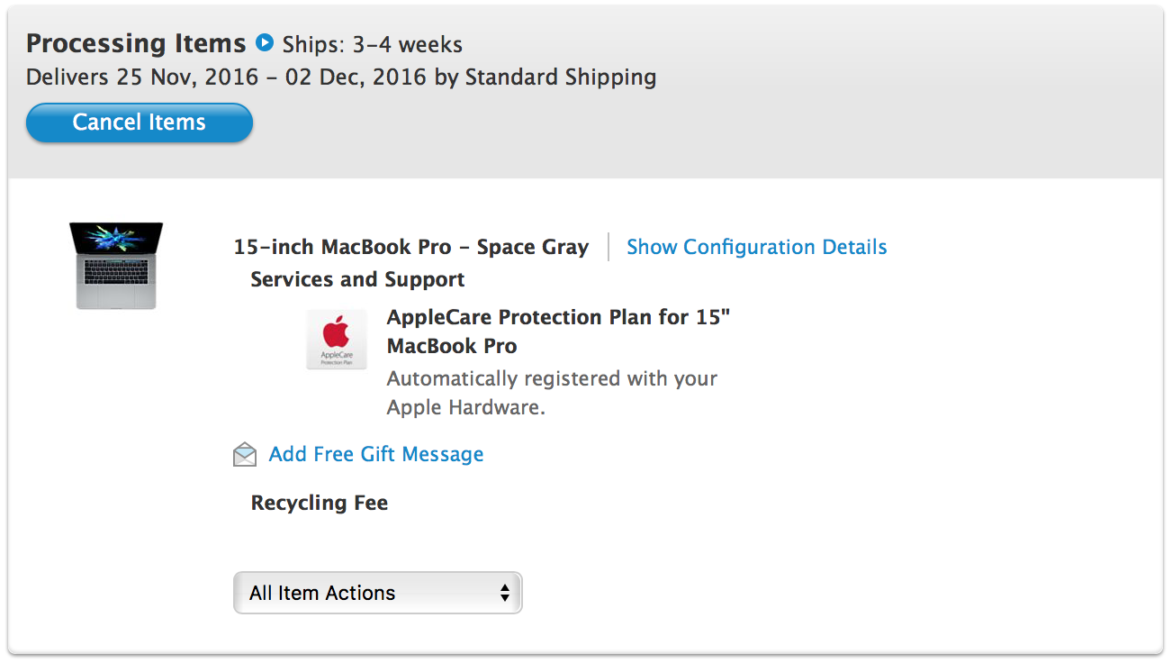Select the Services and Support heading

coord(357,279)
